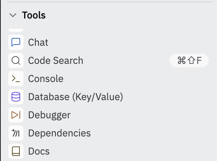This screenshot has width=217, height=161.
Task: Select the Debugger tool label
Action: (50, 115)
